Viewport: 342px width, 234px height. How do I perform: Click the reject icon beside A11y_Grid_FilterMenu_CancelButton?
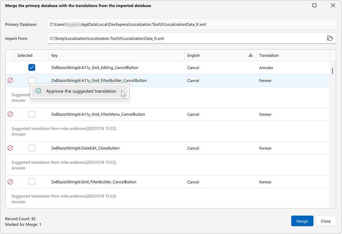10,114
